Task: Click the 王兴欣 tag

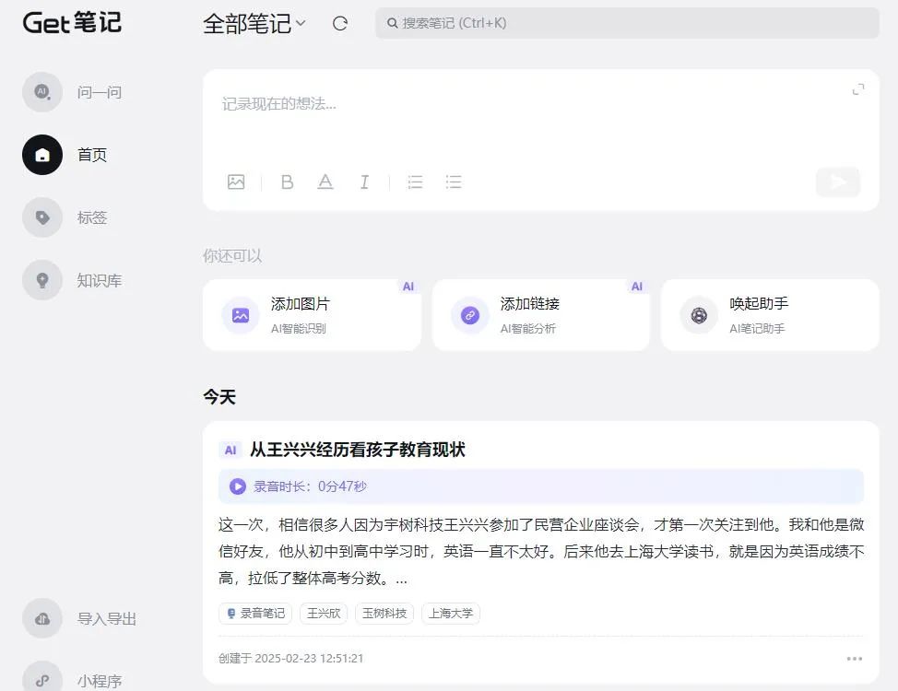Action: [x=324, y=614]
